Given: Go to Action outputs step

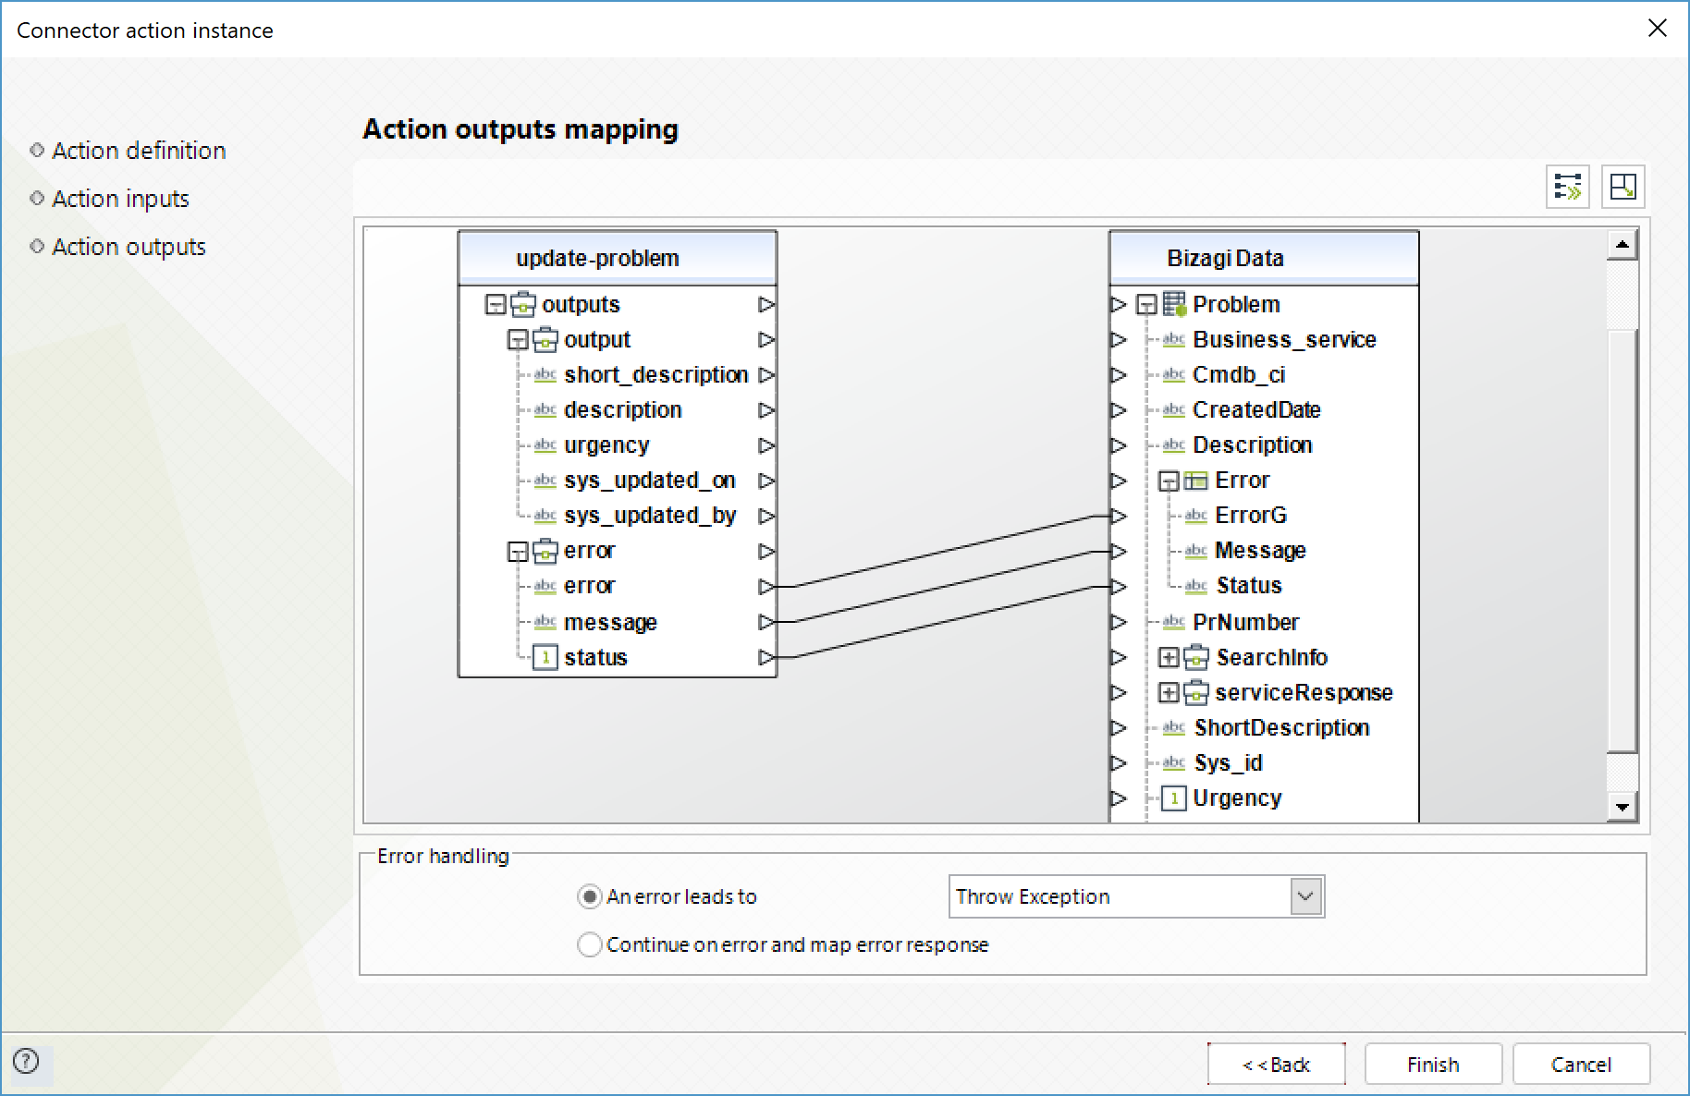Looking at the screenshot, I should pos(129,247).
